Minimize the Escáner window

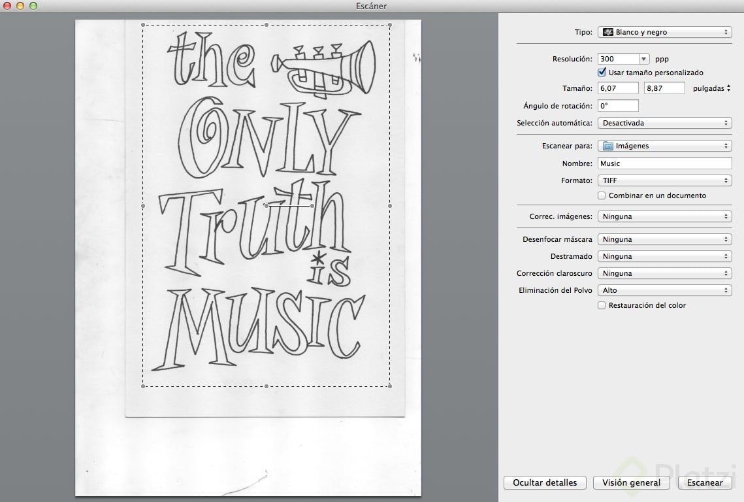20,6
